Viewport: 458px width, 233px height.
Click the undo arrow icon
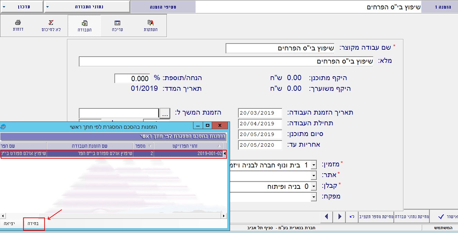pos(352,217)
